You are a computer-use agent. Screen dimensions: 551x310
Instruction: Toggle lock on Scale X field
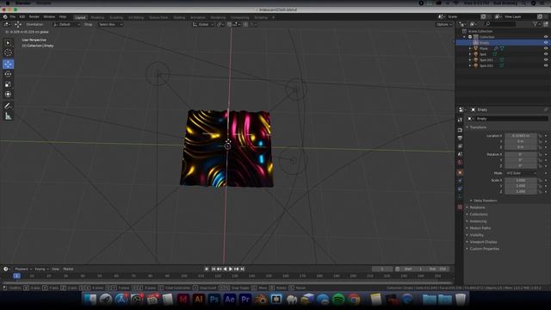pos(540,180)
